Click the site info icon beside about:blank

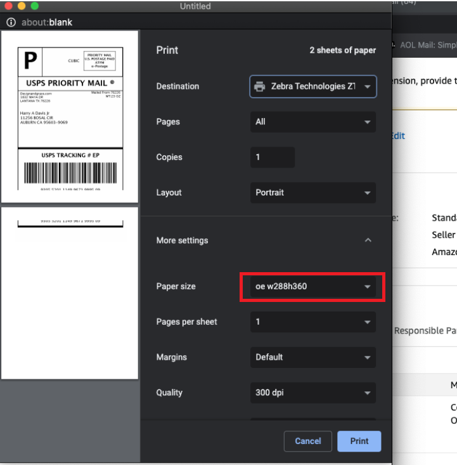tap(11, 22)
